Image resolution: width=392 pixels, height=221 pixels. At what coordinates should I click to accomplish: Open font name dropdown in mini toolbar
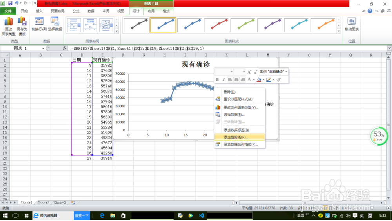click(x=232, y=72)
